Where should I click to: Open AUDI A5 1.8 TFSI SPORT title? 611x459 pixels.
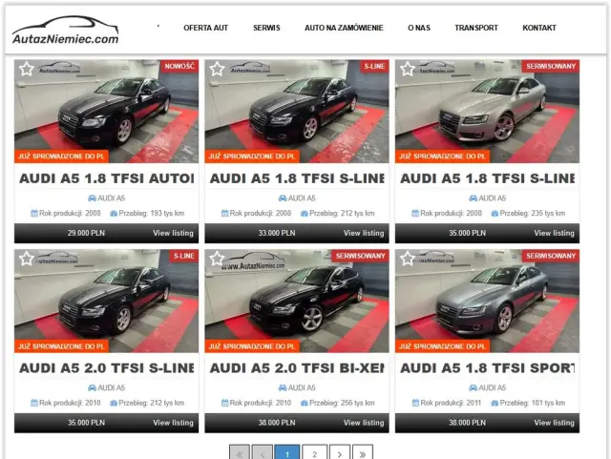coord(488,368)
